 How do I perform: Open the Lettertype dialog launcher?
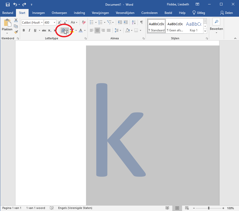coord(86,39)
